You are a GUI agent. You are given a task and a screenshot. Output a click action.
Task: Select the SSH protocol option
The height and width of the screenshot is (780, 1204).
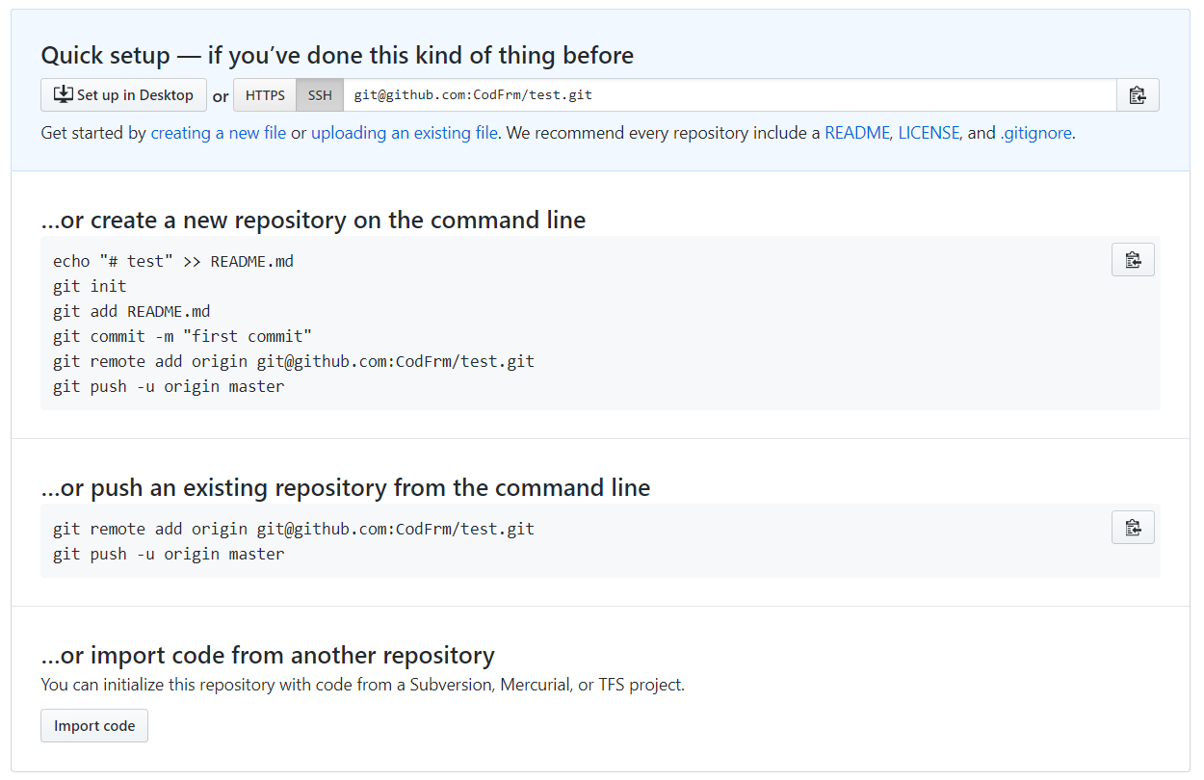pos(320,95)
